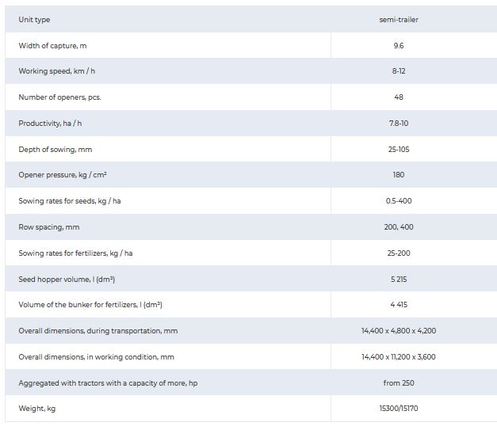Select the weight value "15300/15170"
The height and width of the screenshot is (430, 497).
398,409
